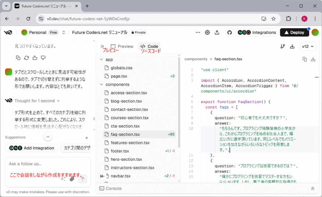Open a new browser tab
Viewport: 322px width, 197px height.
click(87, 6)
